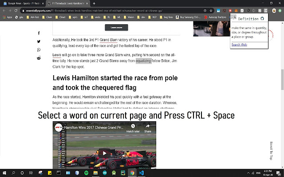Open the MetaMask fox extension
The image size is (284, 177).
pos(236,11)
